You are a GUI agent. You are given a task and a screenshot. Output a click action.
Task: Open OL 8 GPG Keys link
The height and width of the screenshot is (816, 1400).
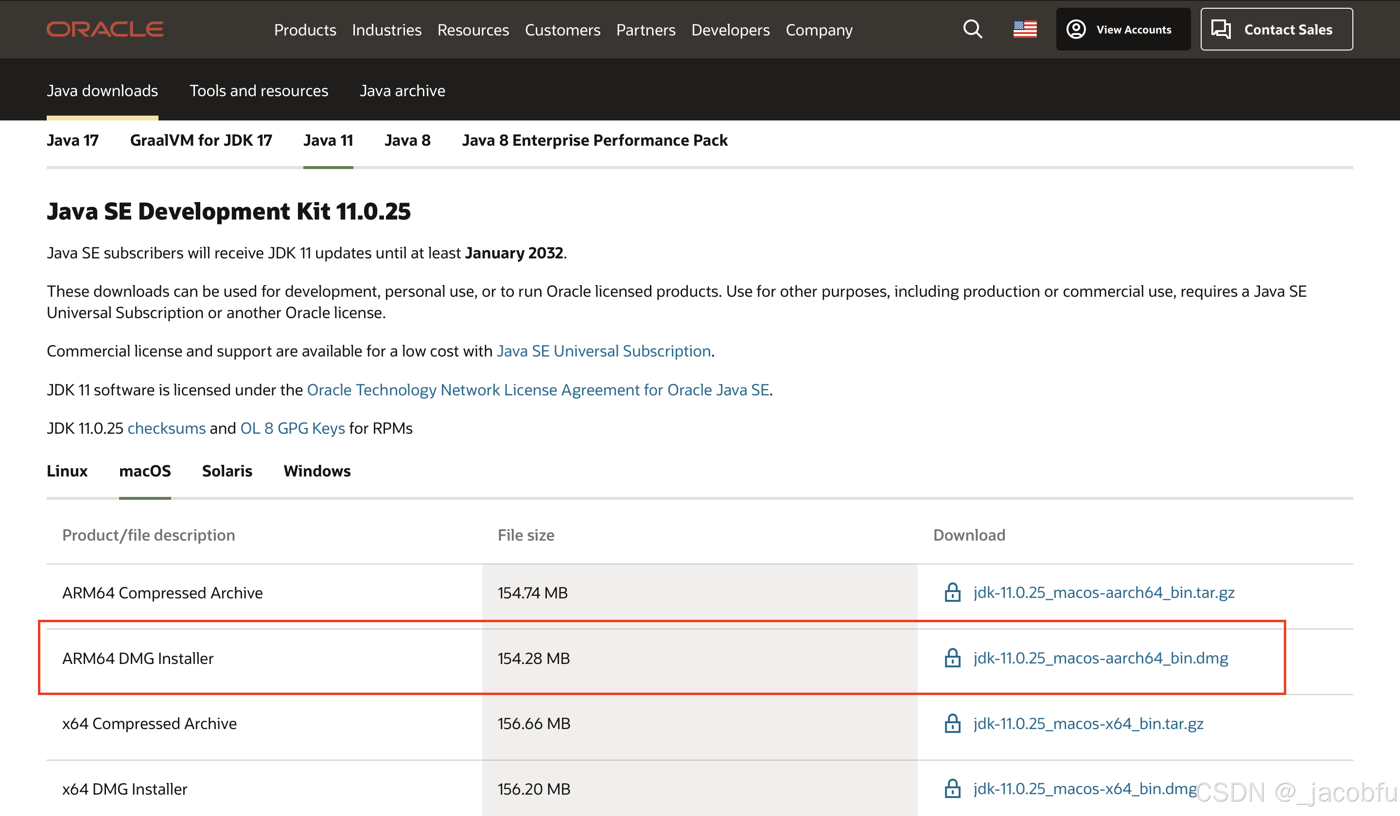tap(292, 428)
